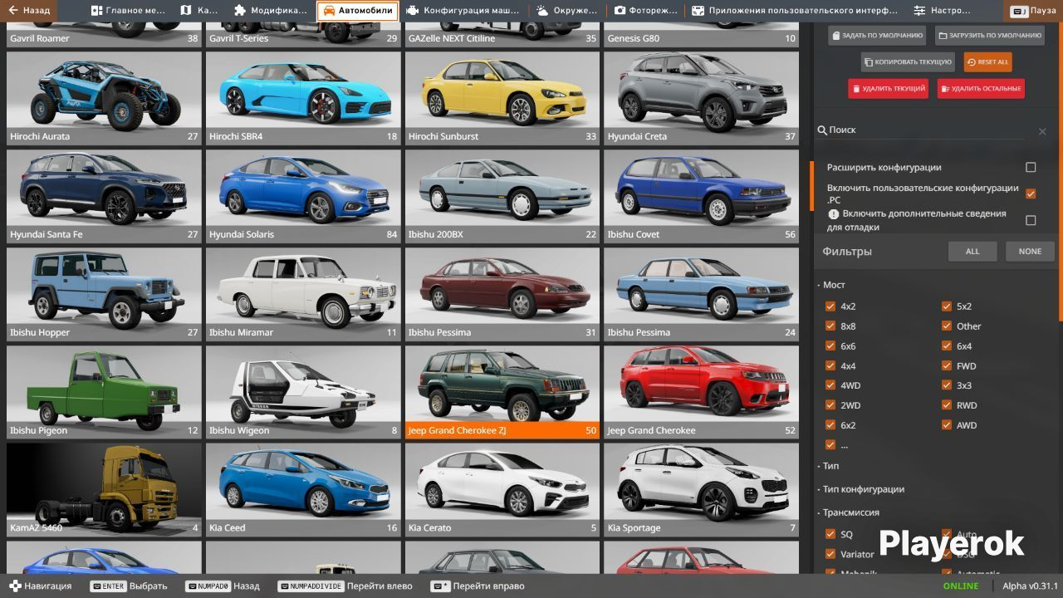1063x598 pixels.
Task: Select the white Ibishu Miramar
Action: [x=304, y=294]
